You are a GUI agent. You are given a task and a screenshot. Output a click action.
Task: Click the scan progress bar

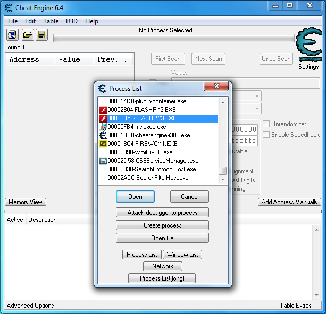tap(174, 38)
